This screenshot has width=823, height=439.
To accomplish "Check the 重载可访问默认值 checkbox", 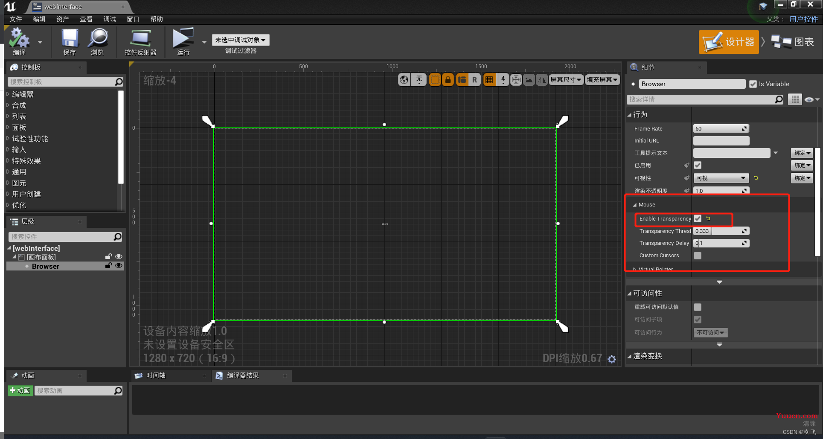I will tap(698, 307).
